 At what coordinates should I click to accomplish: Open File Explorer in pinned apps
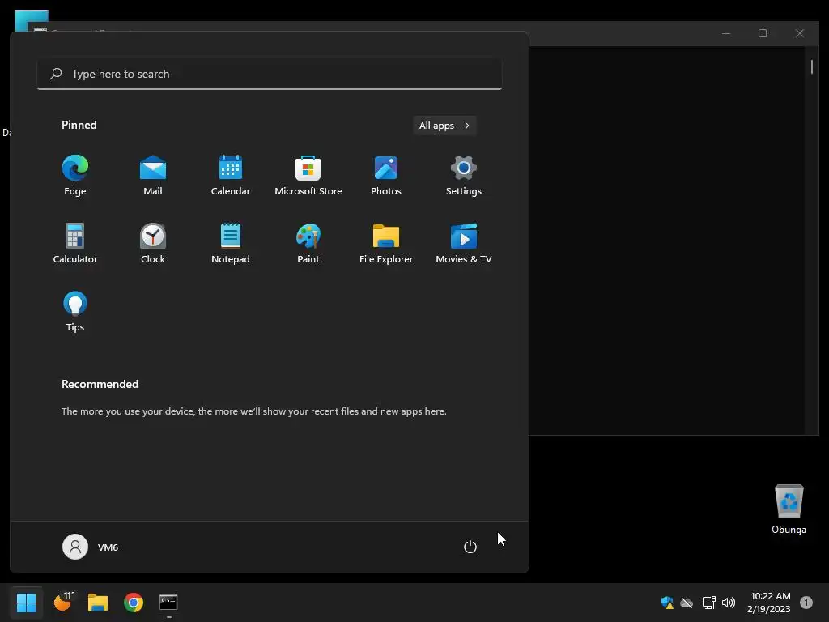[x=386, y=243]
